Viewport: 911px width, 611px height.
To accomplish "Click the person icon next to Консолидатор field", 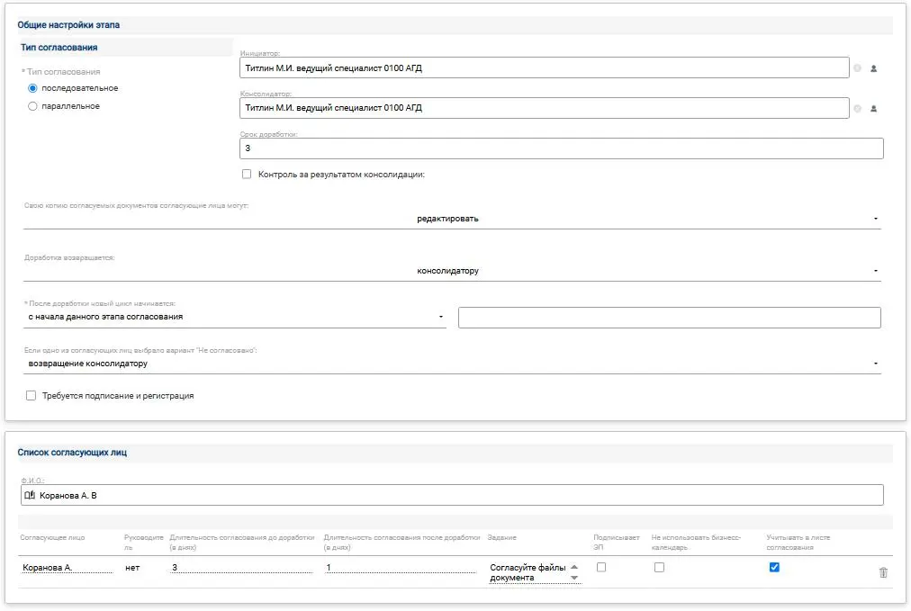I will (873, 109).
